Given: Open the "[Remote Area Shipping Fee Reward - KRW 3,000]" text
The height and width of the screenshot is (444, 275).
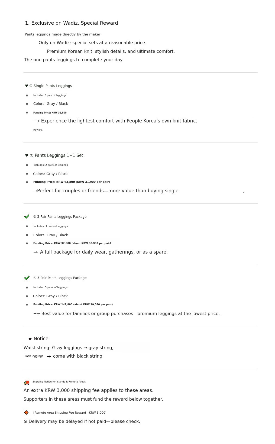Looking at the screenshot, I should click(70, 413).
